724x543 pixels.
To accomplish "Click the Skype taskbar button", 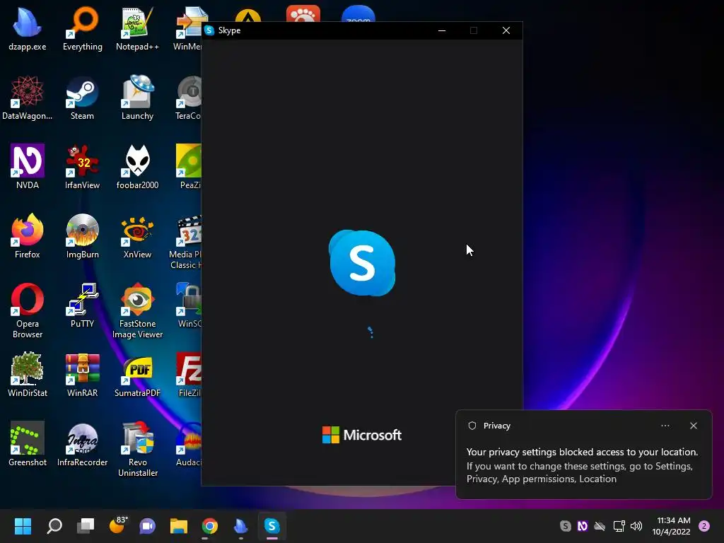I will tap(272, 526).
